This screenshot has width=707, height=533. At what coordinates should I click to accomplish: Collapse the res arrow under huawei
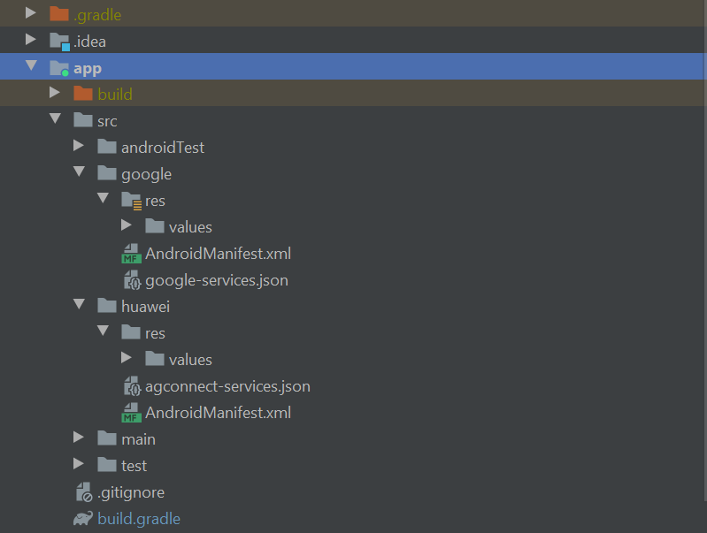[x=103, y=331]
